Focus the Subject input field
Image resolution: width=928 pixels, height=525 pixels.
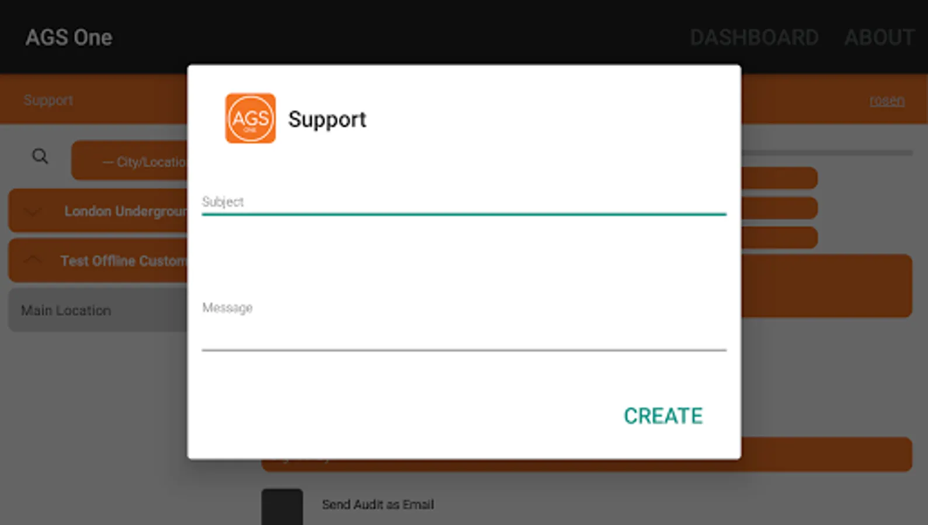tap(464, 202)
